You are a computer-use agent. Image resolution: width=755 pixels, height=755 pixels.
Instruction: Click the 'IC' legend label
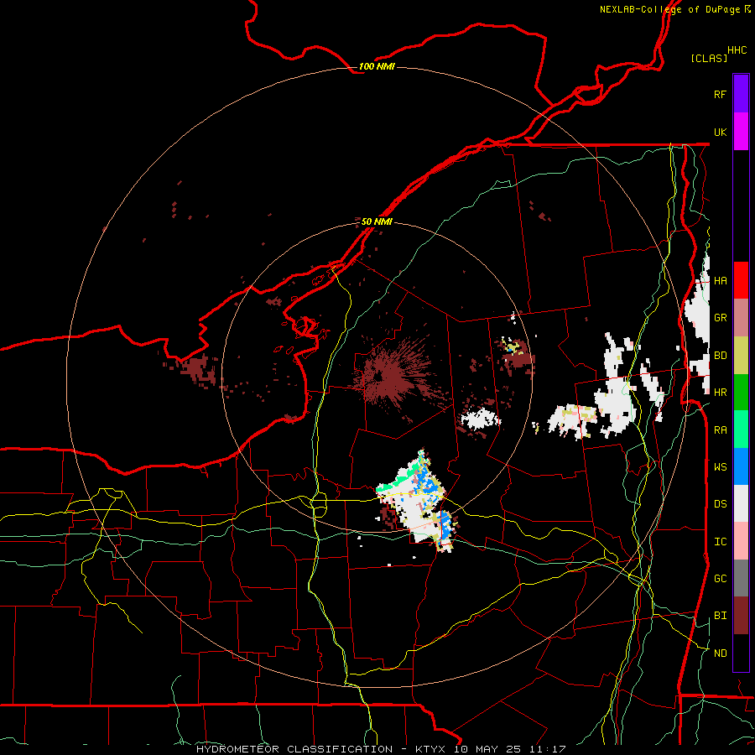[x=720, y=541]
